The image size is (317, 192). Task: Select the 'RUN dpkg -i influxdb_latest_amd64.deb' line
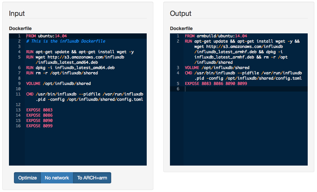click(x=70, y=68)
